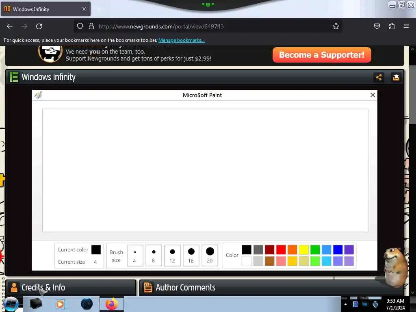The width and height of the screenshot is (416, 312).
Task: Pick the light green swatch in bottom row
Action: (x=315, y=261)
